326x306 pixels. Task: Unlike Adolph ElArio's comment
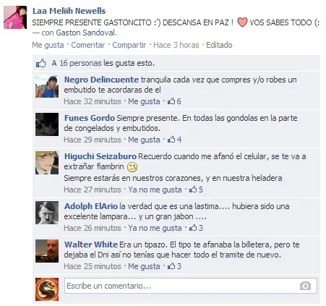coord(155,228)
